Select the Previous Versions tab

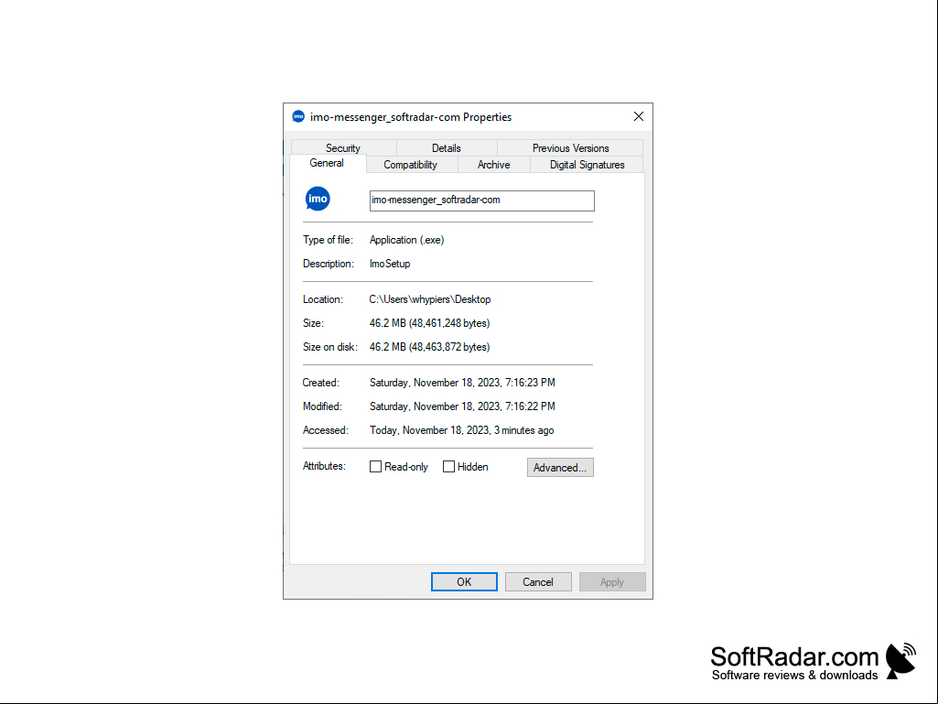tap(571, 148)
